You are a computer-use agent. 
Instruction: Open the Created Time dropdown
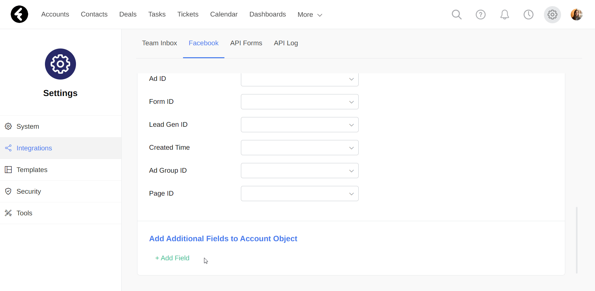[x=299, y=147]
